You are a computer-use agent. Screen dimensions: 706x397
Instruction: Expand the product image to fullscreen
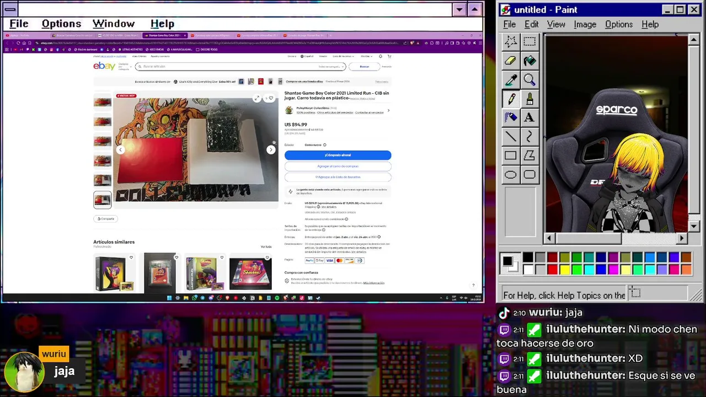pyautogui.click(x=256, y=99)
